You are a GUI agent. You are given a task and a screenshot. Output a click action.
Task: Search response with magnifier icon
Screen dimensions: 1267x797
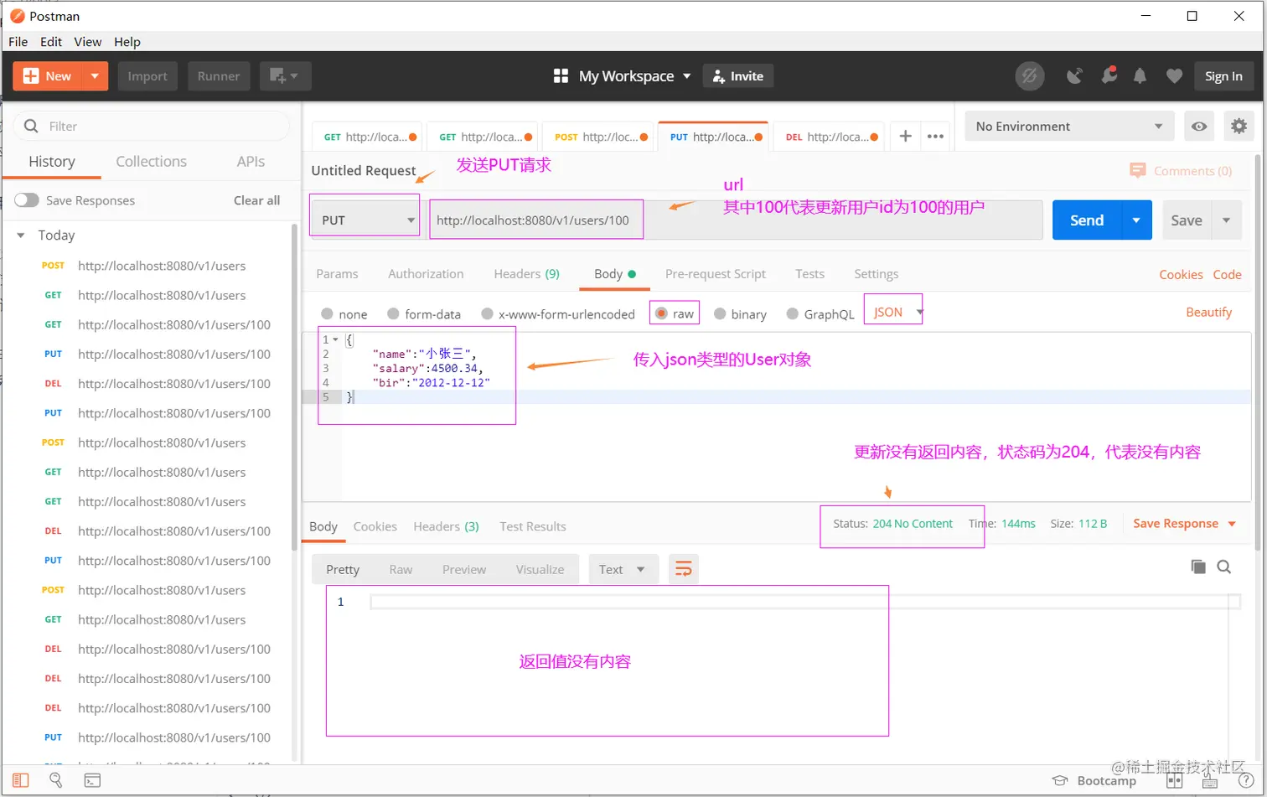pos(1224,567)
